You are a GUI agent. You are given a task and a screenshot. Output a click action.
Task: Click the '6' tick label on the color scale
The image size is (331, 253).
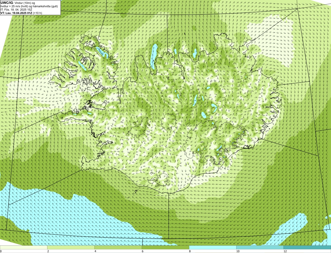coord(142,251)
